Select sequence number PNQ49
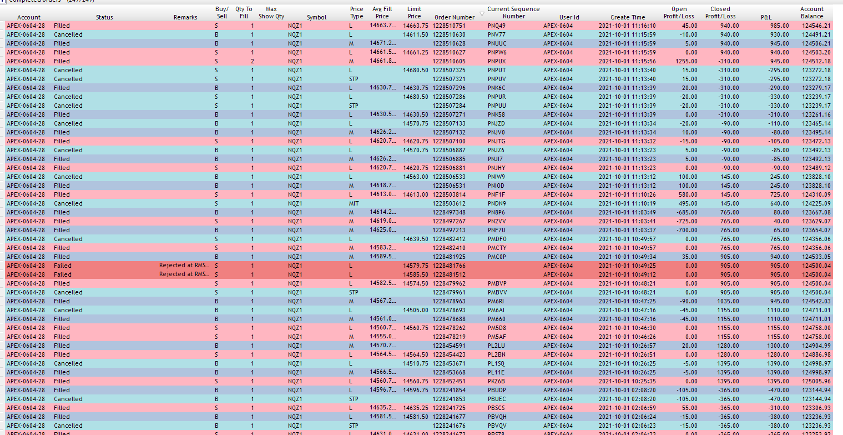Image resolution: width=843 pixels, height=435 pixels. tap(496, 26)
